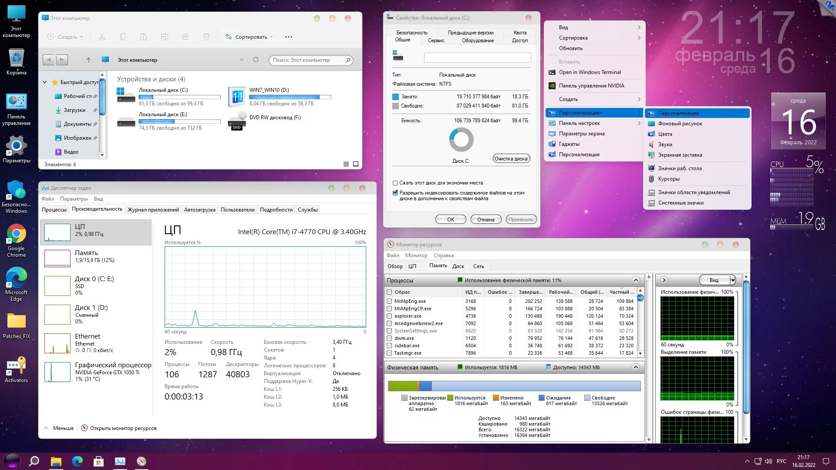Image resolution: width=836 pixels, height=470 pixels.
Task: Switch to the Autostart tab in Task Manager
Action: [199, 210]
